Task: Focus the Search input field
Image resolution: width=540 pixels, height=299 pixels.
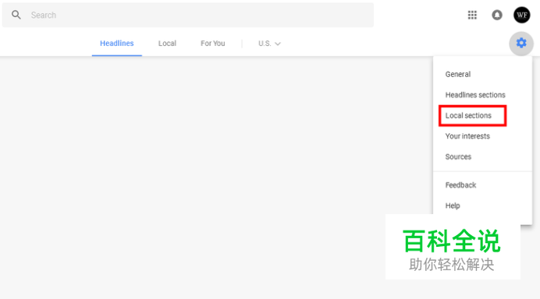Action: (x=188, y=15)
